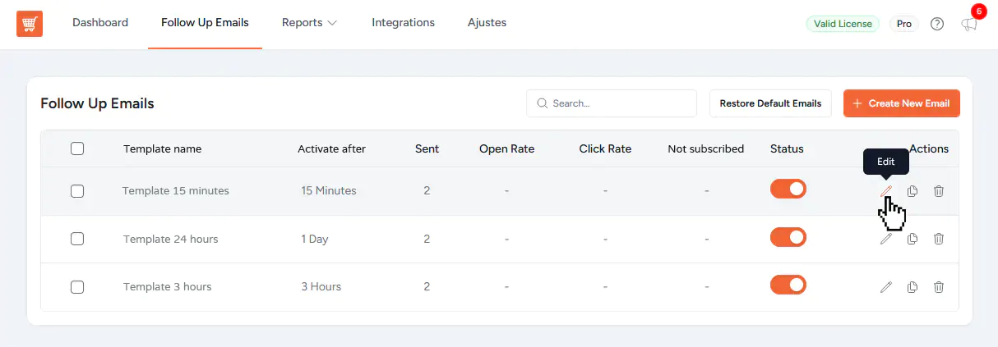Open the Integrations tab
998x347 pixels.
(x=403, y=23)
